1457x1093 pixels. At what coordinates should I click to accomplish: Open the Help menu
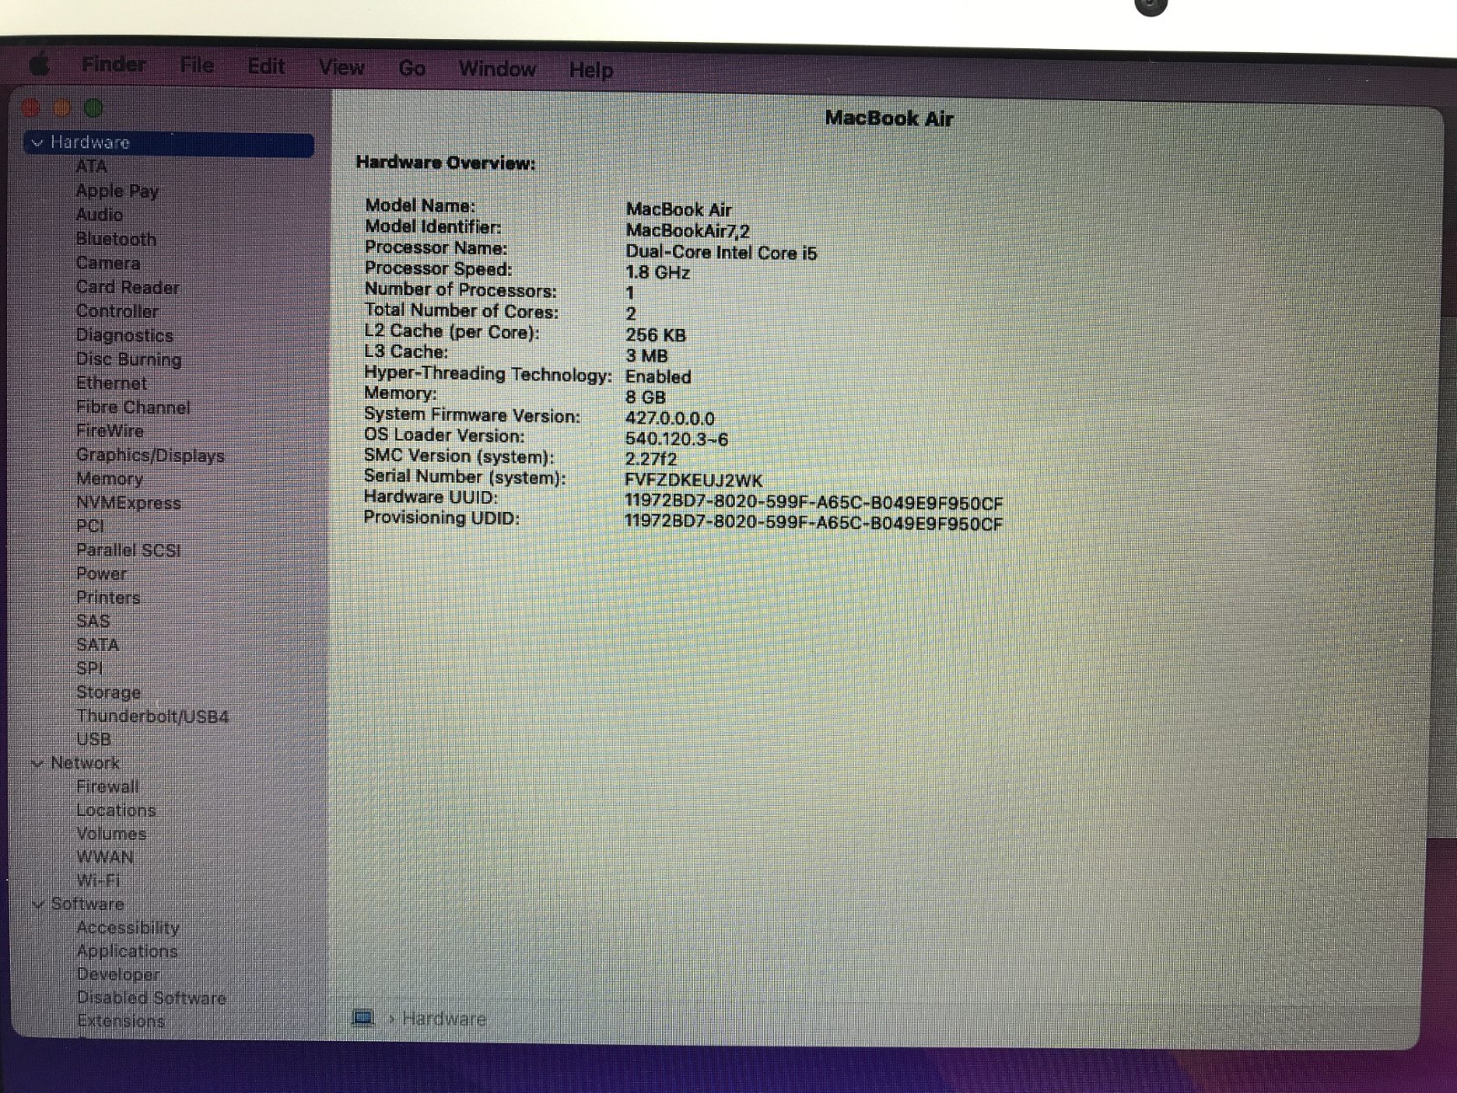[591, 70]
